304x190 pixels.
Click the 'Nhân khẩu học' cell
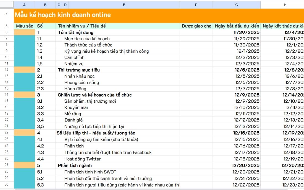pos(80,76)
